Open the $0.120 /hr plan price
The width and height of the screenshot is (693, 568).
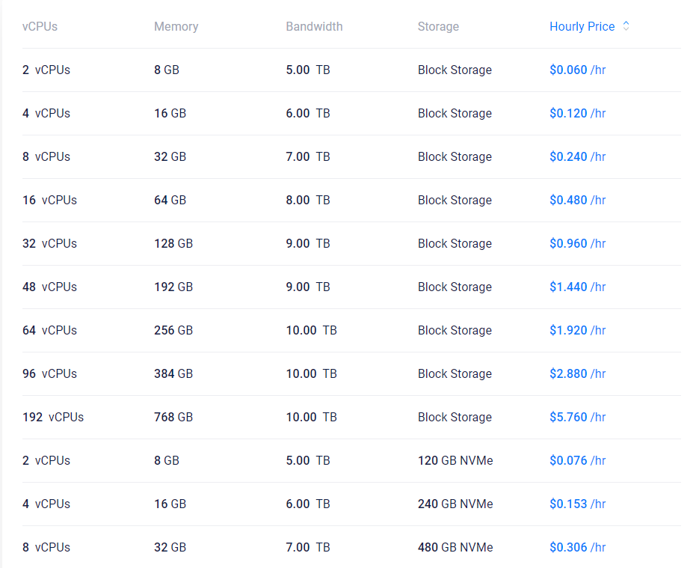(577, 113)
